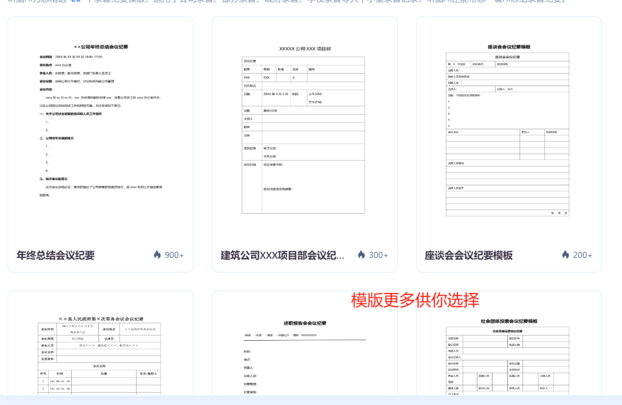
Task: Click the 300+ popularity count
Action: click(378, 255)
